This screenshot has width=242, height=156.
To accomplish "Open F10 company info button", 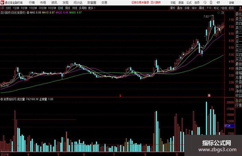I will (x=209, y=8).
